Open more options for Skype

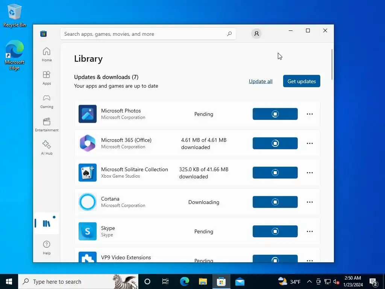point(310,231)
